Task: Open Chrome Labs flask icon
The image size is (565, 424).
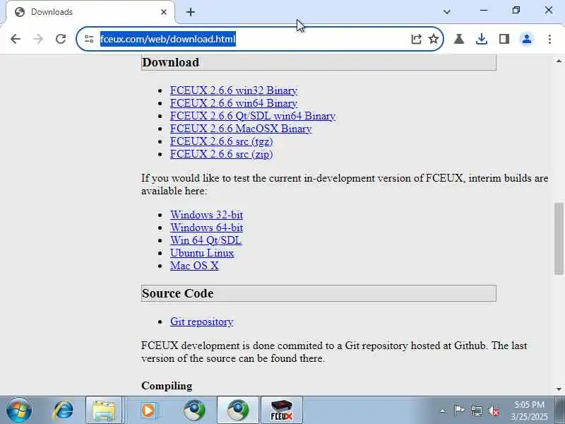Action: pos(459,39)
